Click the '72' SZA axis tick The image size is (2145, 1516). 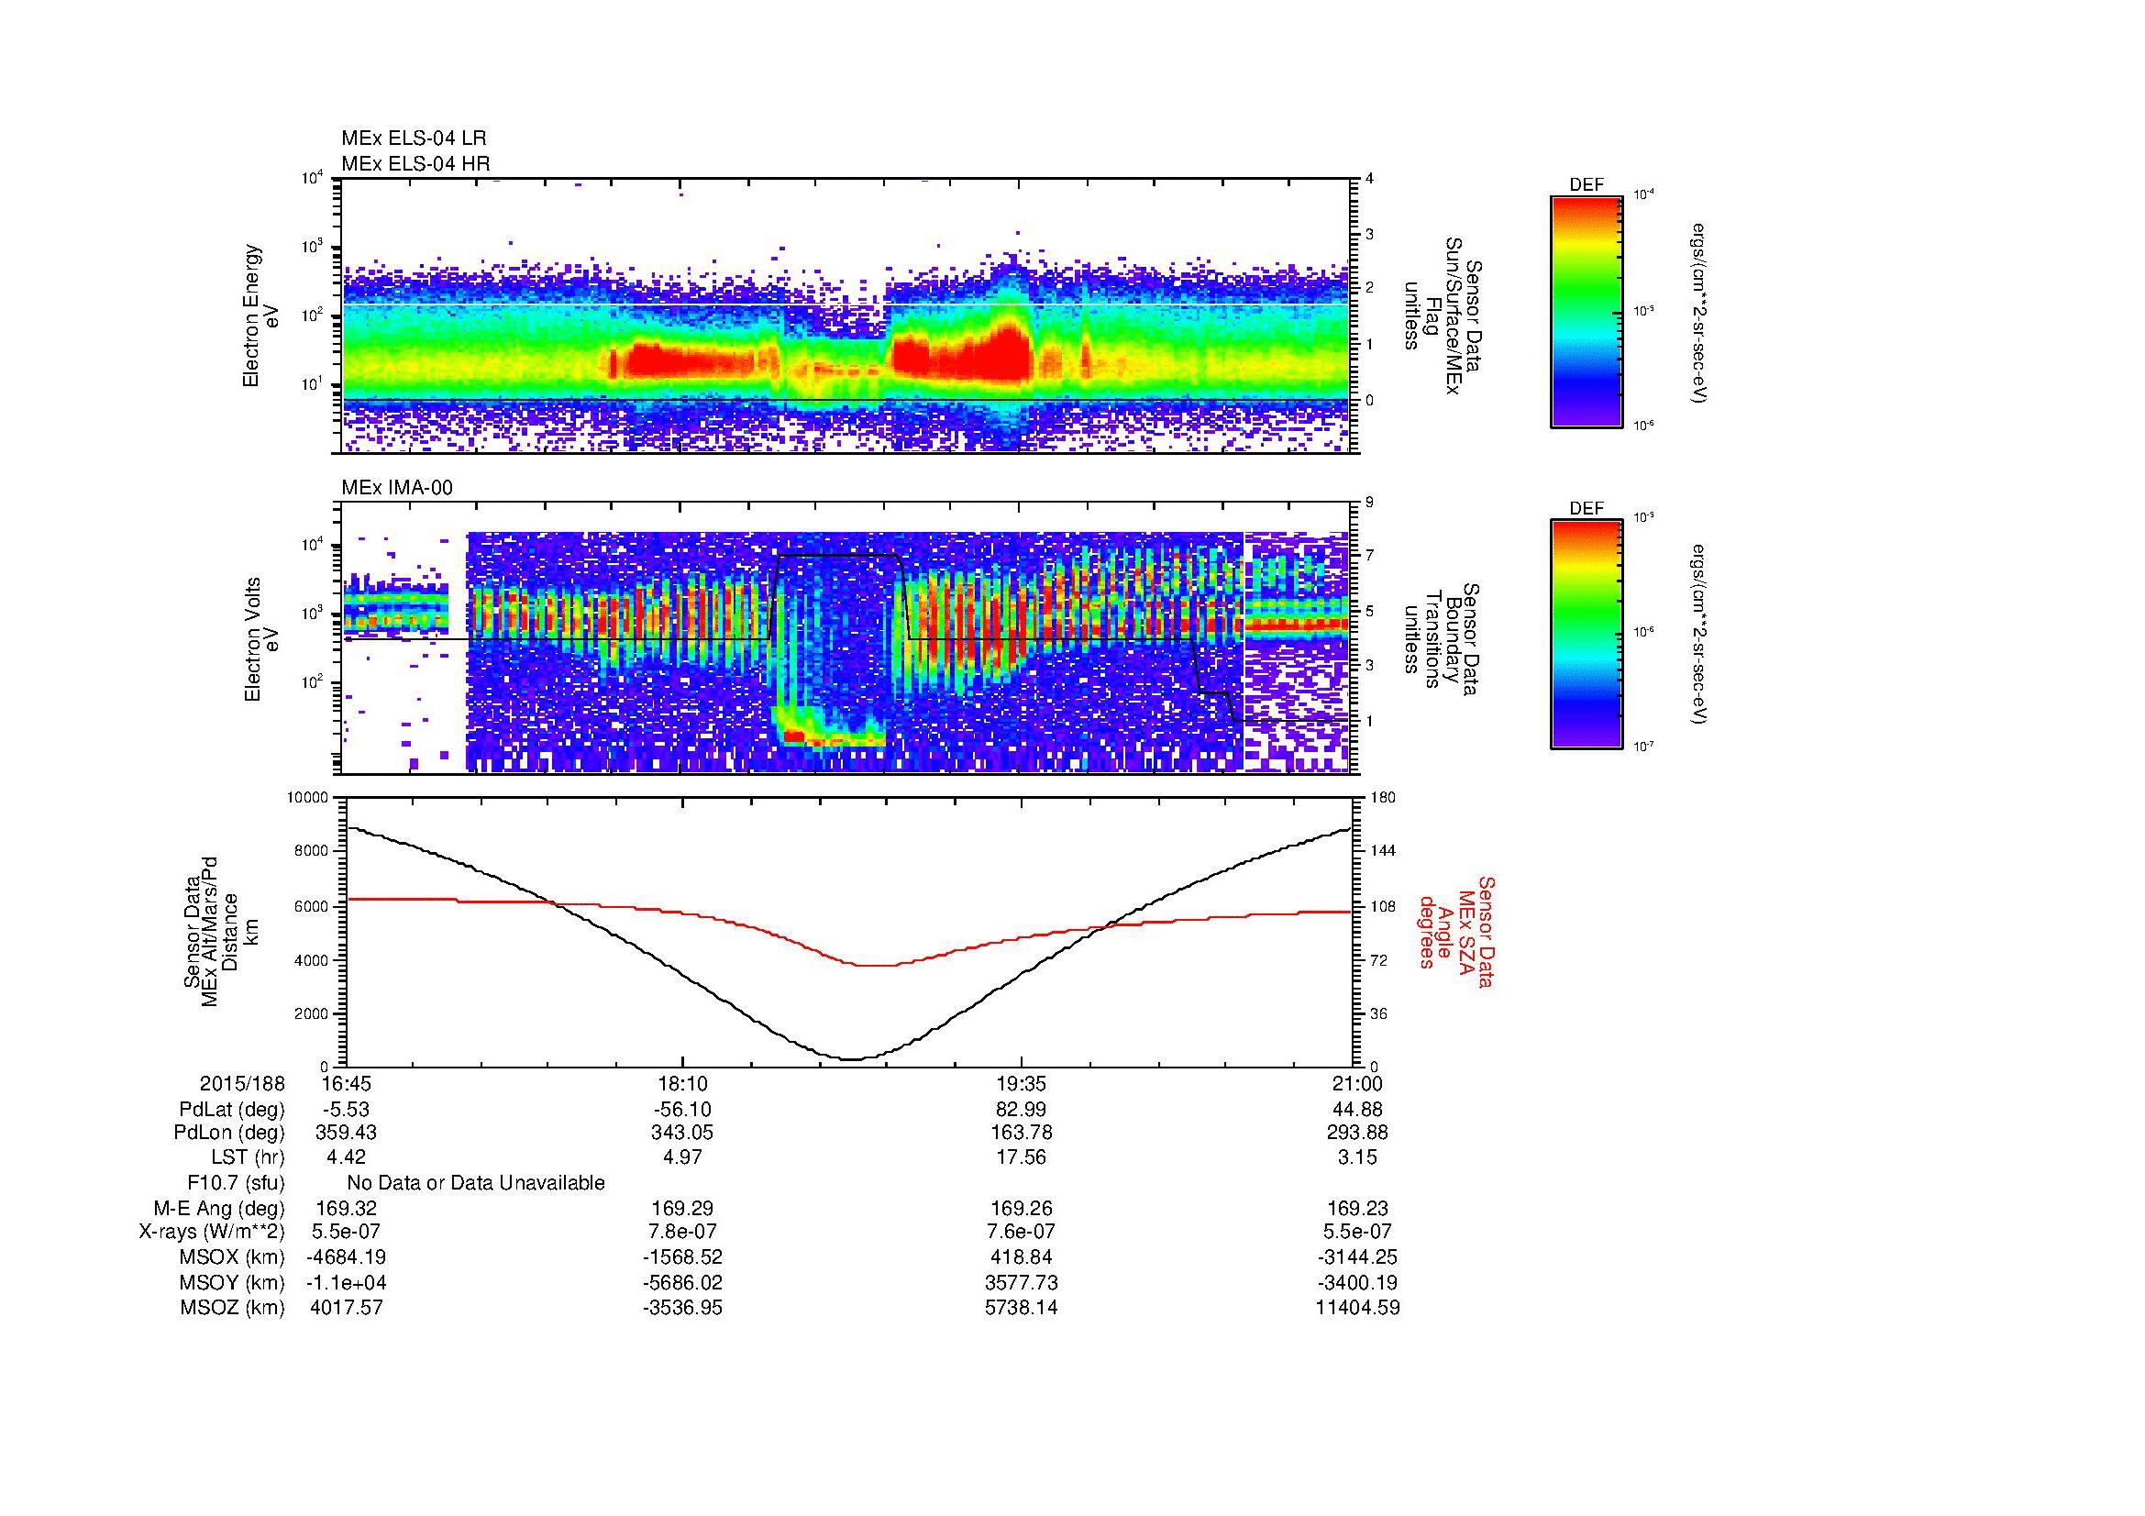(1380, 960)
